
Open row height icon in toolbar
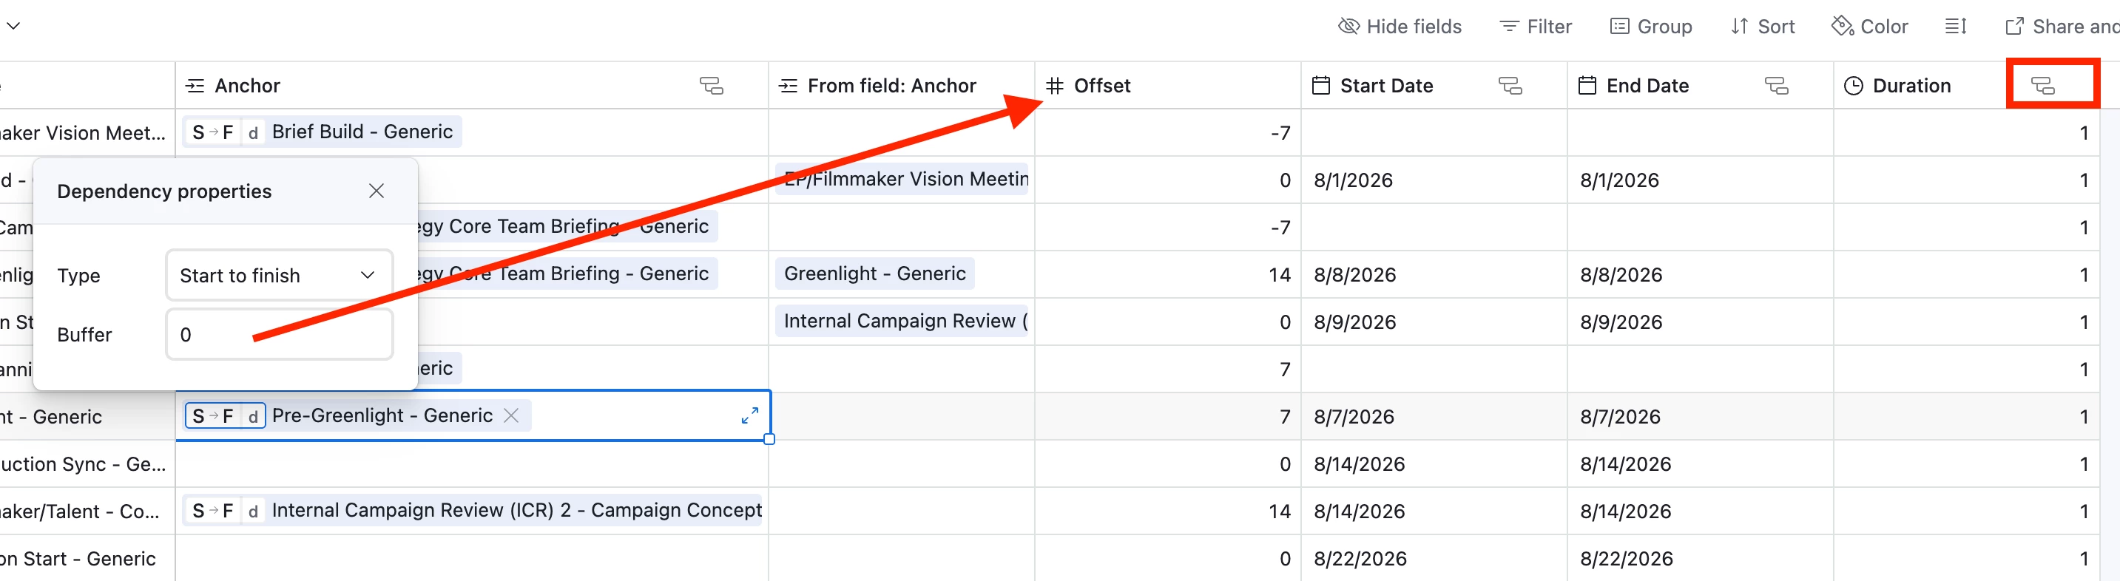1957,27
